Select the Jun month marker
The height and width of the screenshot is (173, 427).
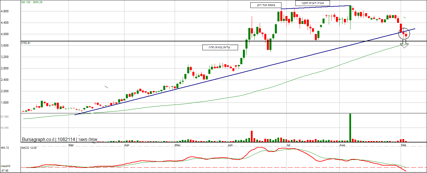(230, 145)
